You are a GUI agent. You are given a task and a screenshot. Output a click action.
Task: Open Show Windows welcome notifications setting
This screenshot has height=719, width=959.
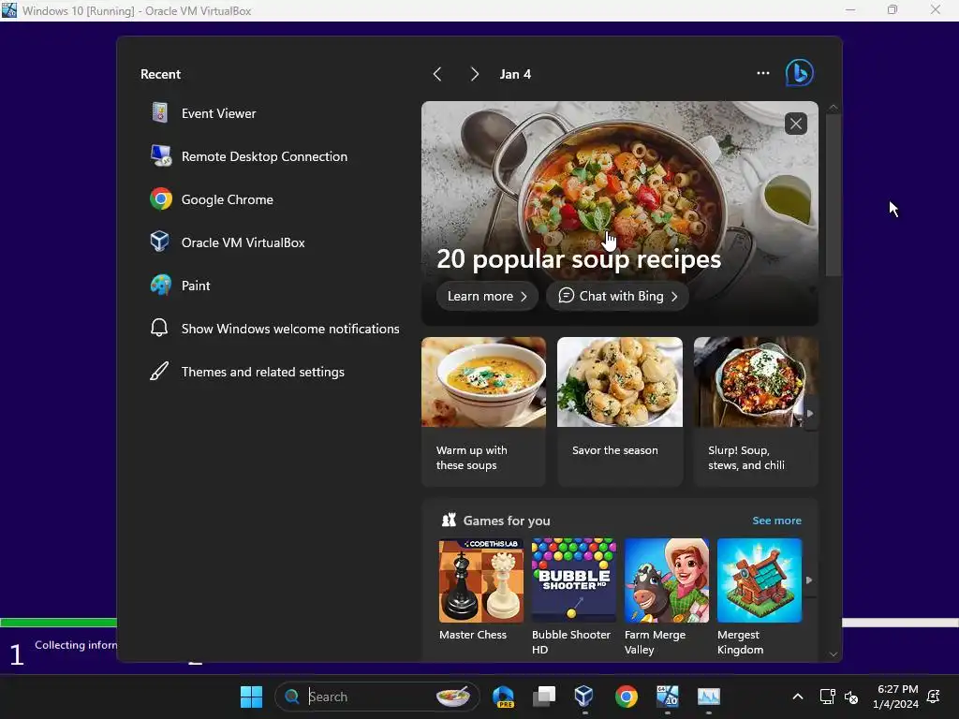pyautogui.click(x=274, y=329)
